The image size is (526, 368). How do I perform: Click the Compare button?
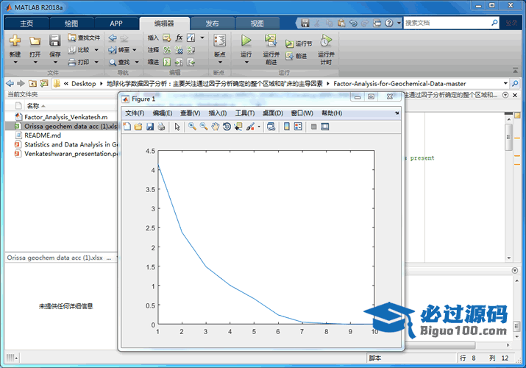point(79,50)
